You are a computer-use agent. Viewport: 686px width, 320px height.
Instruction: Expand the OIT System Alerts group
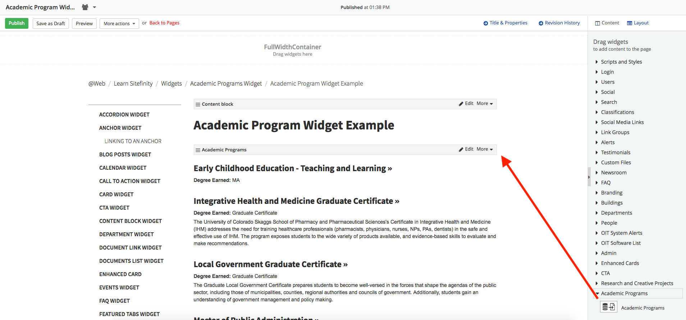point(621,233)
